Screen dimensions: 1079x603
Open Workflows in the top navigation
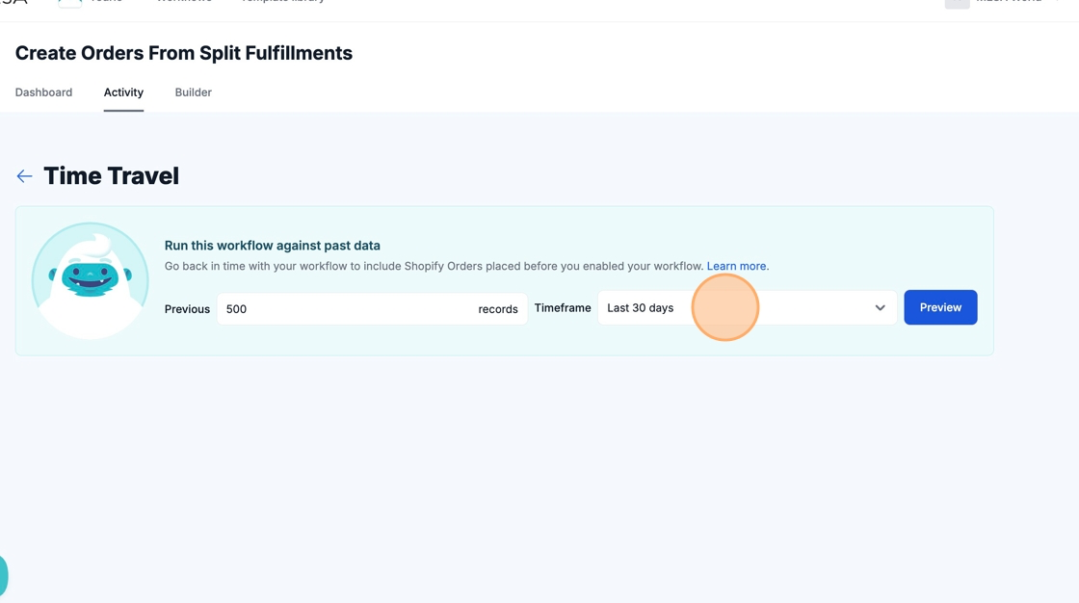click(x=183, y=2)
